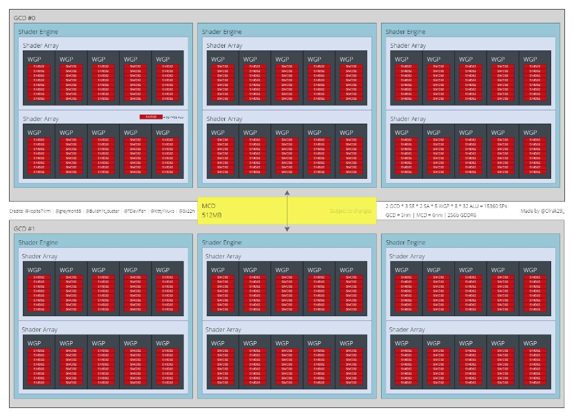574x417 pixels.
Task: Click the GCD #1 label
Action: pyautogui.click(x=24, y=229)
